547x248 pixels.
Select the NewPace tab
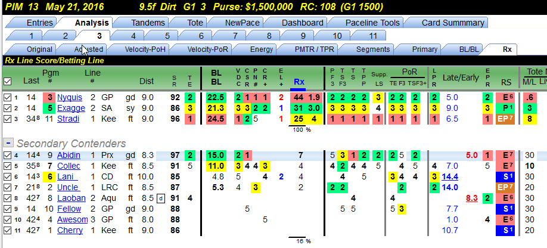(x=242, y=23)
